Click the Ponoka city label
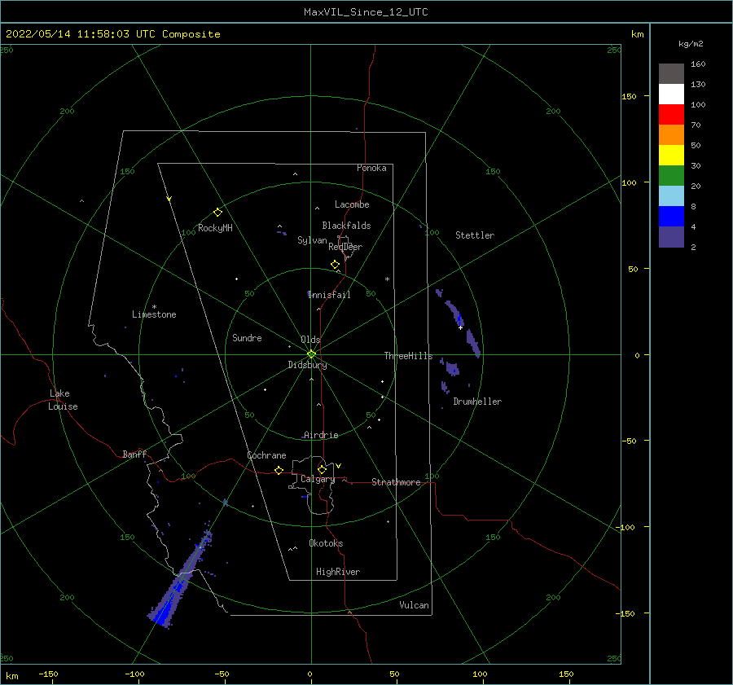 point(371,168)
